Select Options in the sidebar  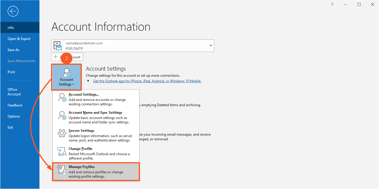point(14,116)
